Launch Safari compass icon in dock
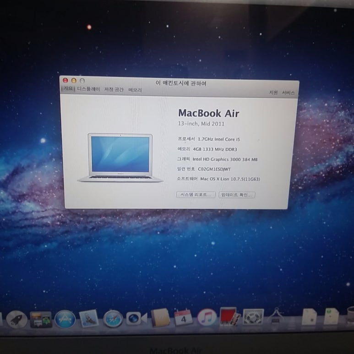This screenshot has height=354, width=354. (x=113, y=319)
